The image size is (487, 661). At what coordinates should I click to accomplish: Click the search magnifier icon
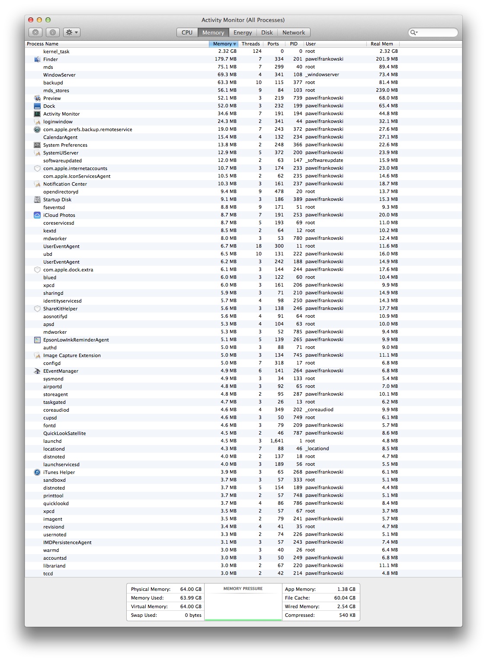[413, 32]
